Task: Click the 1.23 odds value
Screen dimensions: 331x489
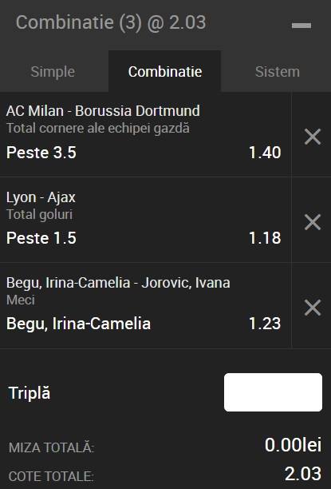Action: (265, 324)
